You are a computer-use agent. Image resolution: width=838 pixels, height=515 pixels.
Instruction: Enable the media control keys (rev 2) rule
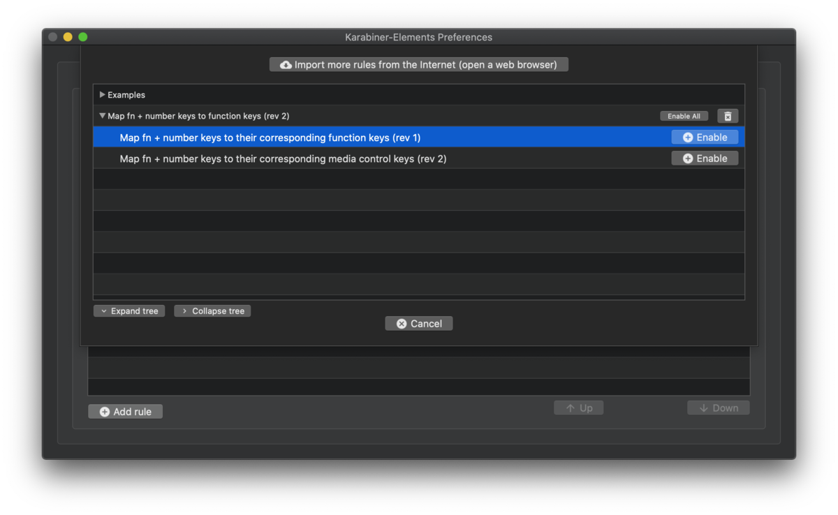tap(705, 158)
